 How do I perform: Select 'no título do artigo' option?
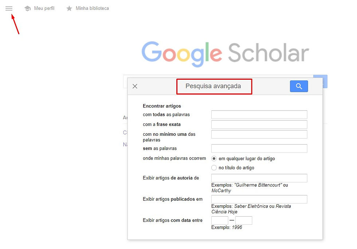(x=214, y=168)
